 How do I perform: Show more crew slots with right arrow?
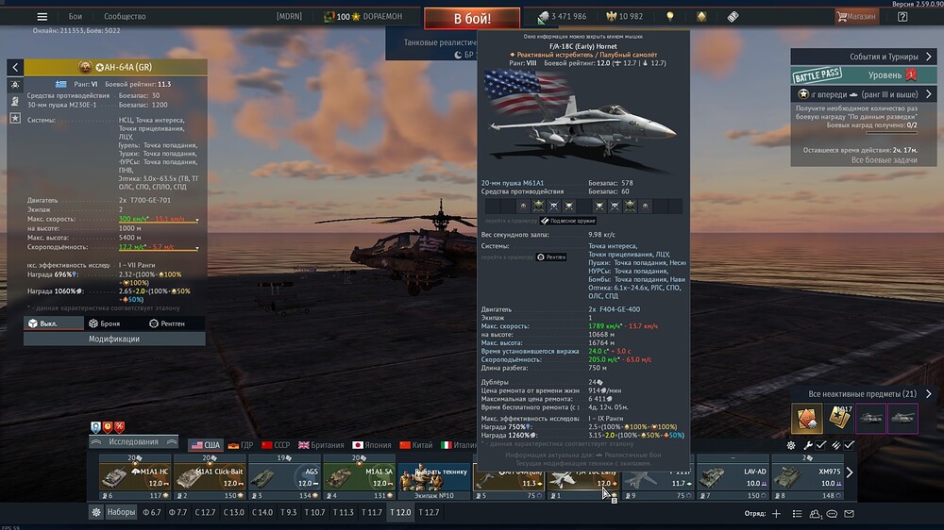click(850, 472)
